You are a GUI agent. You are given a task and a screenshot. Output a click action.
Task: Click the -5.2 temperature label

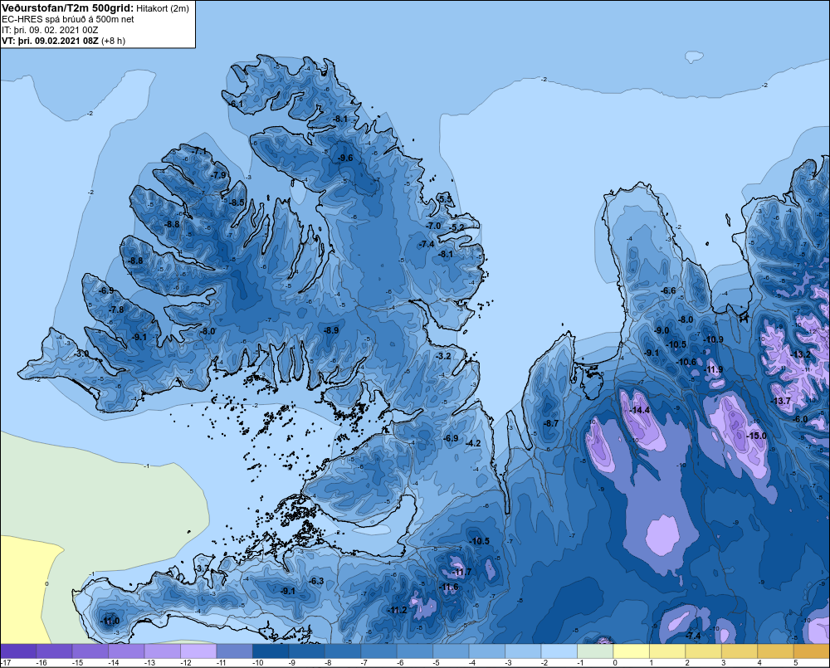click(457, 227)
